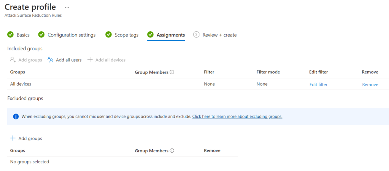Remove the All devices group
The height and width of the screenshot is (171, 389).
coord(370,85)
